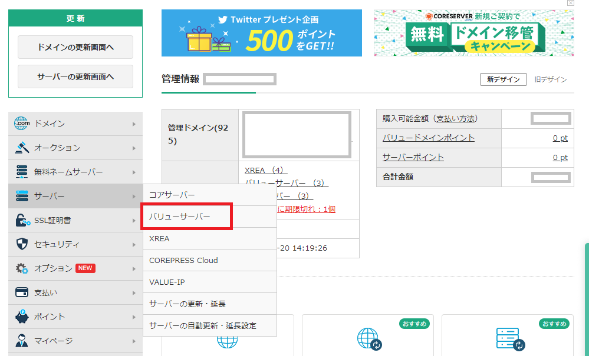The width and height of the screenshot is (589, 356).
Task: Open the Twitter プレゼント企画 500 ポイント banner
Action: (x=262, y=33)
